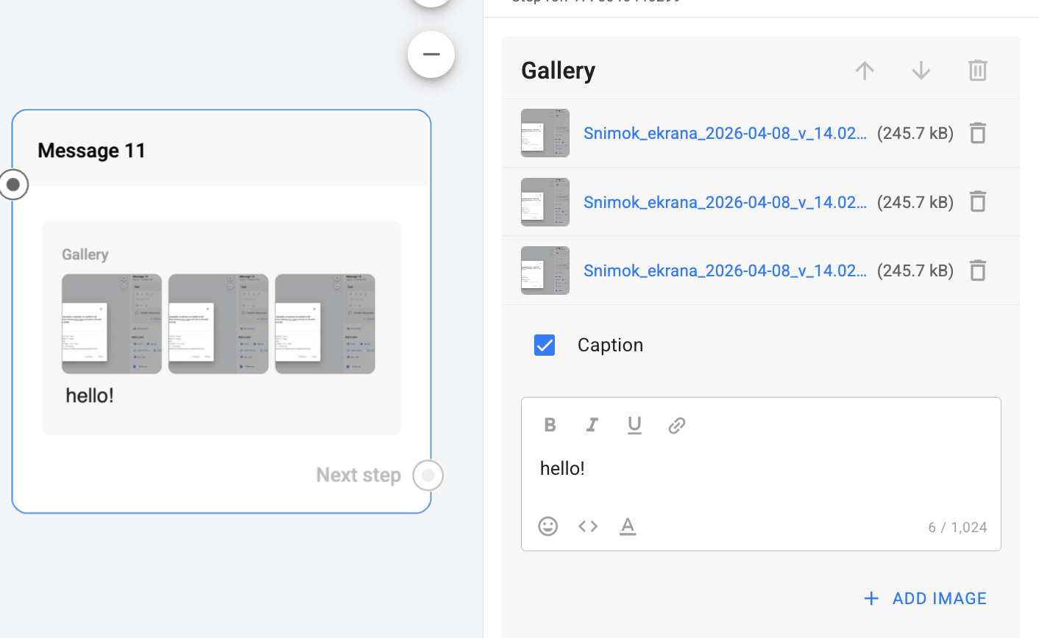Insert a link in the caption

(677, 425)
